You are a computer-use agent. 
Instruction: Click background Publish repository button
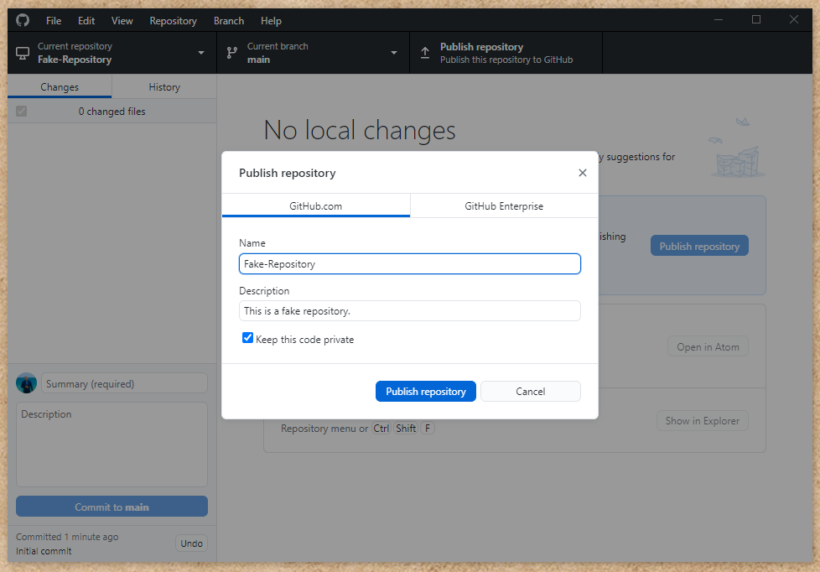[x=699, y=246]
